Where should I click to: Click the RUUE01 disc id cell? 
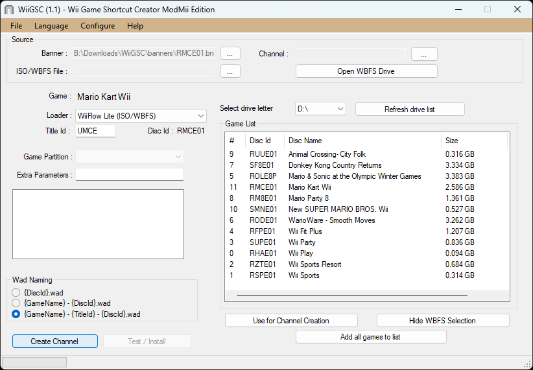tap(263, 154)
